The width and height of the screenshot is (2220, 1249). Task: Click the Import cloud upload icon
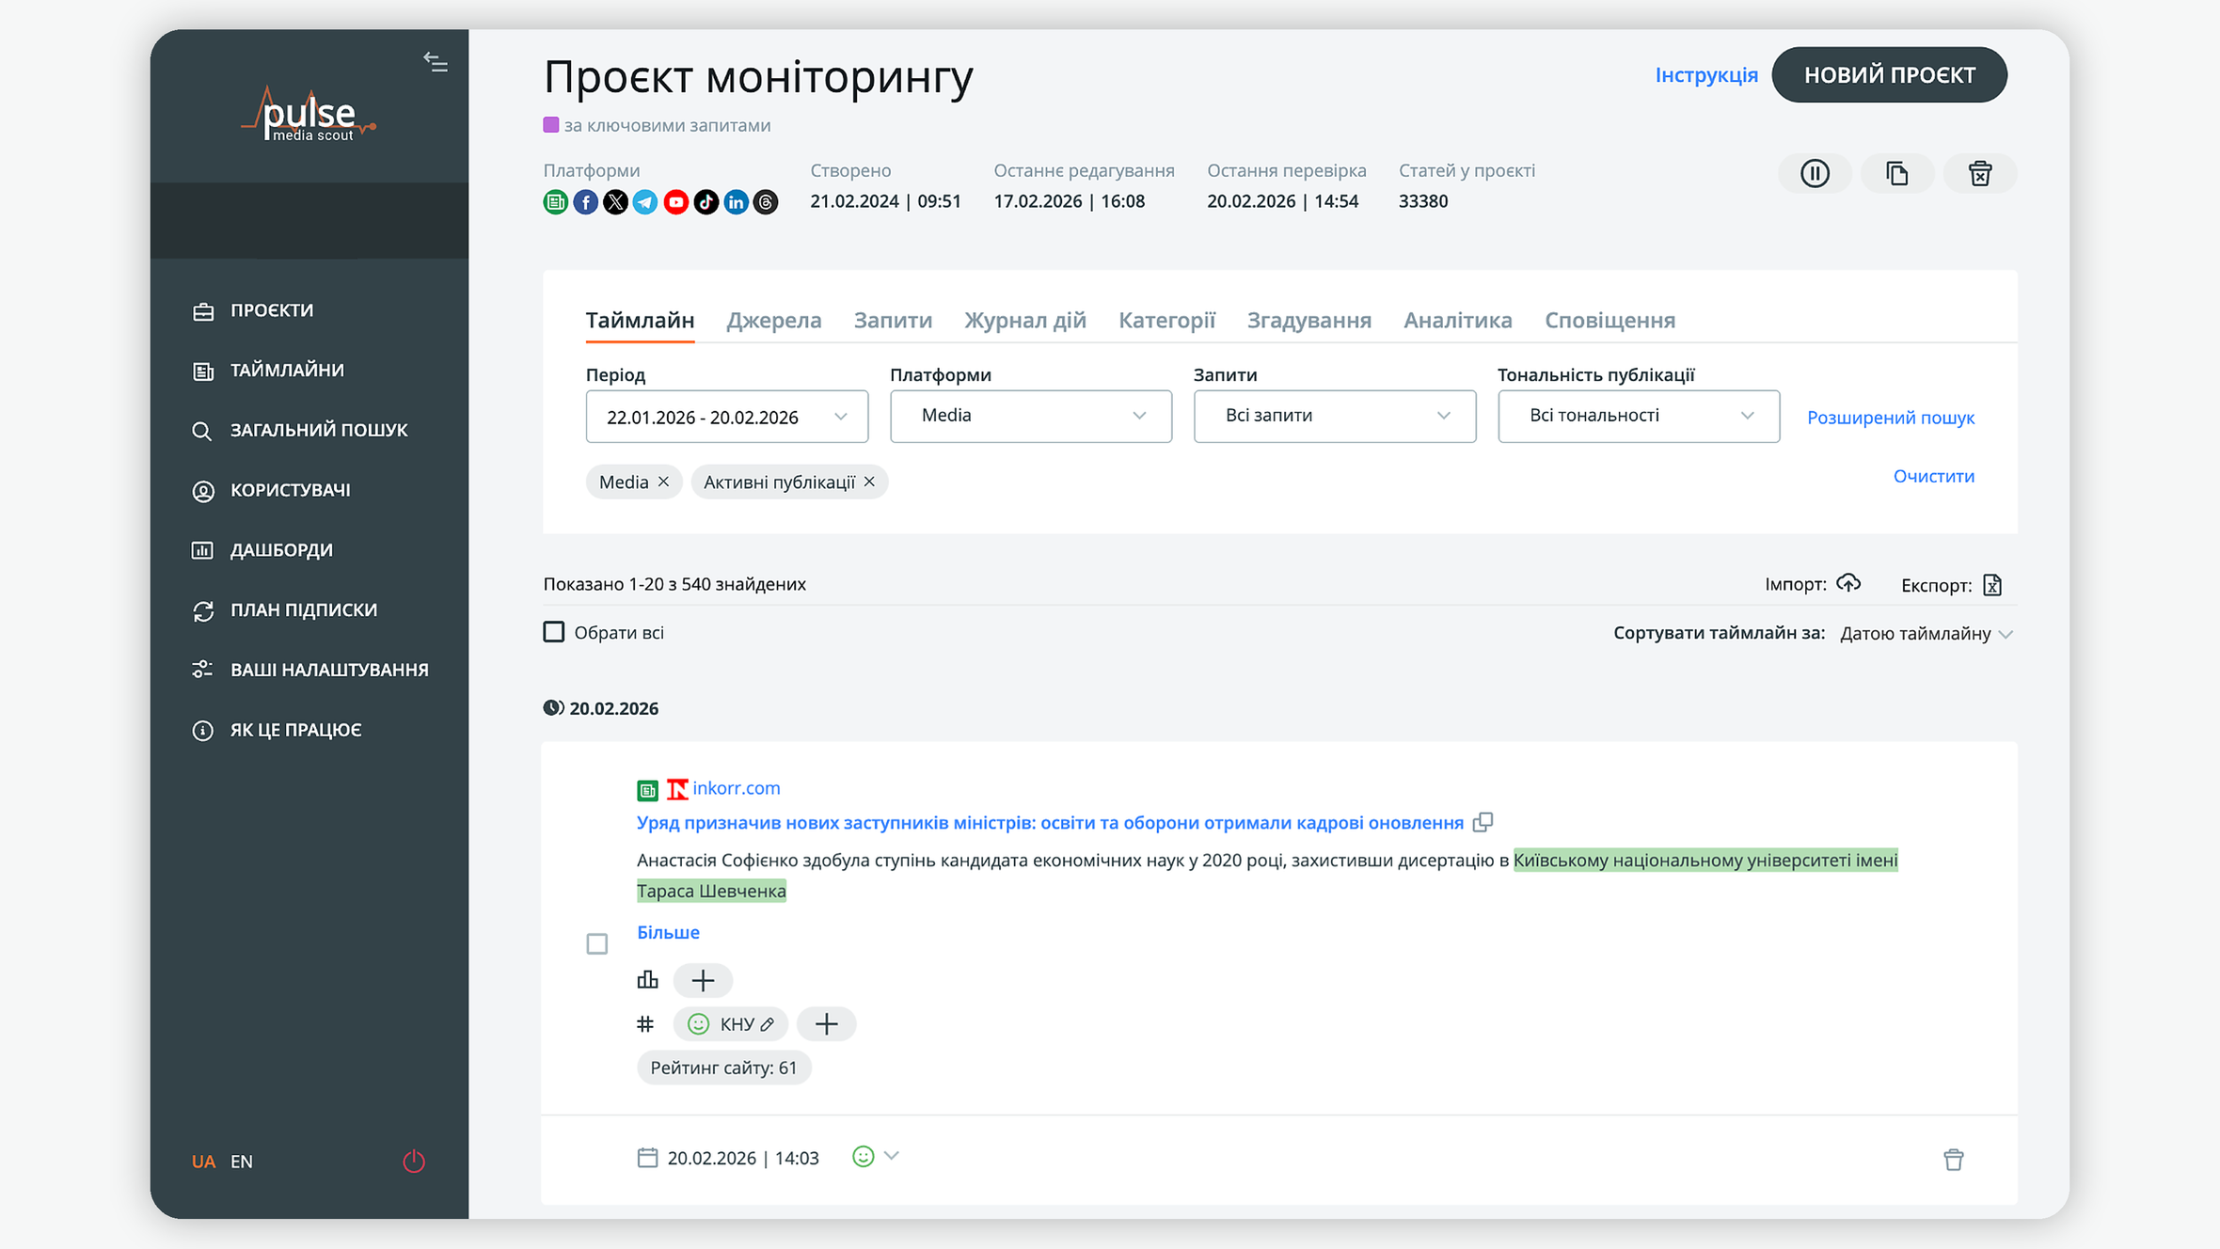(1848, 584)
